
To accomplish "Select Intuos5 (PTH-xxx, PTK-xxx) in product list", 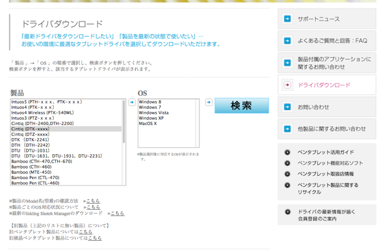I will click(x=66, y=102).
